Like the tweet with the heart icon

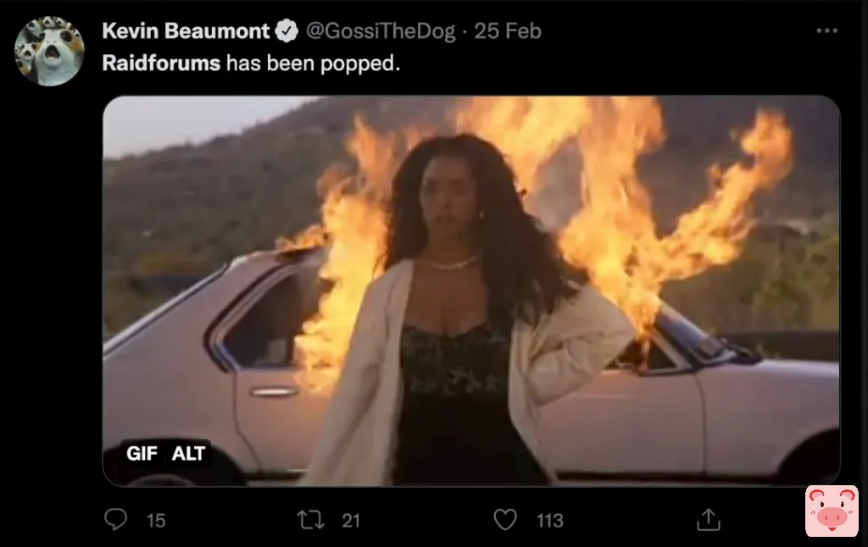[505, 520]
